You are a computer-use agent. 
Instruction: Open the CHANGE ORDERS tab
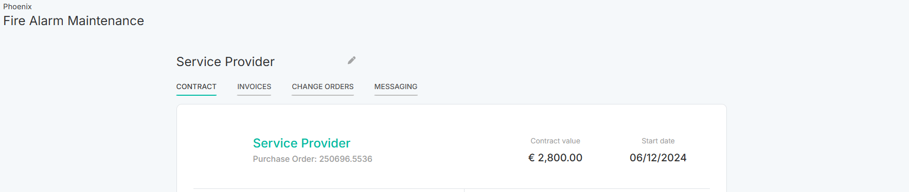323,87
